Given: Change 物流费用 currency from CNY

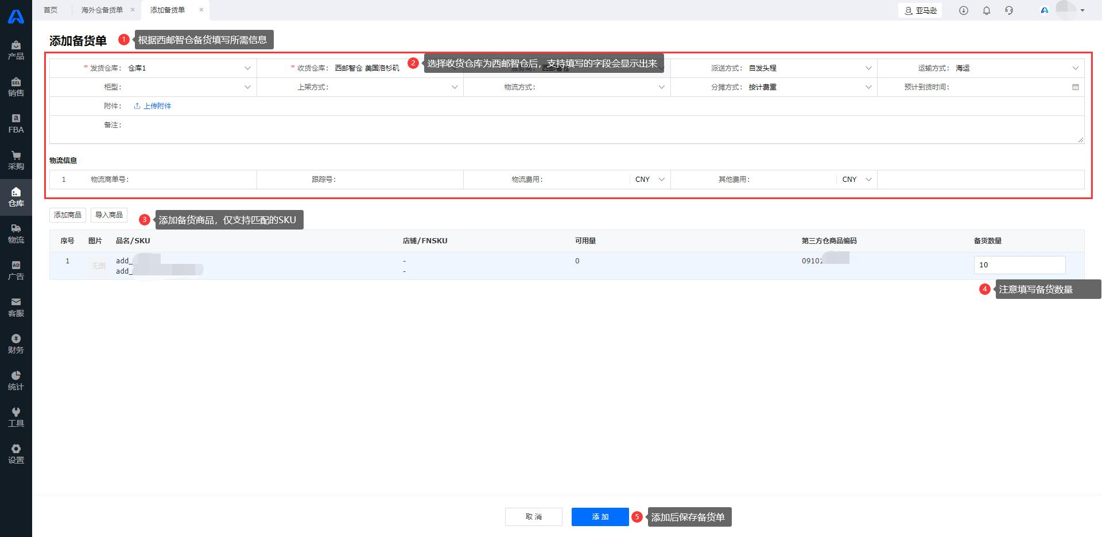Looking at the screenshot, I should (650, 180).
